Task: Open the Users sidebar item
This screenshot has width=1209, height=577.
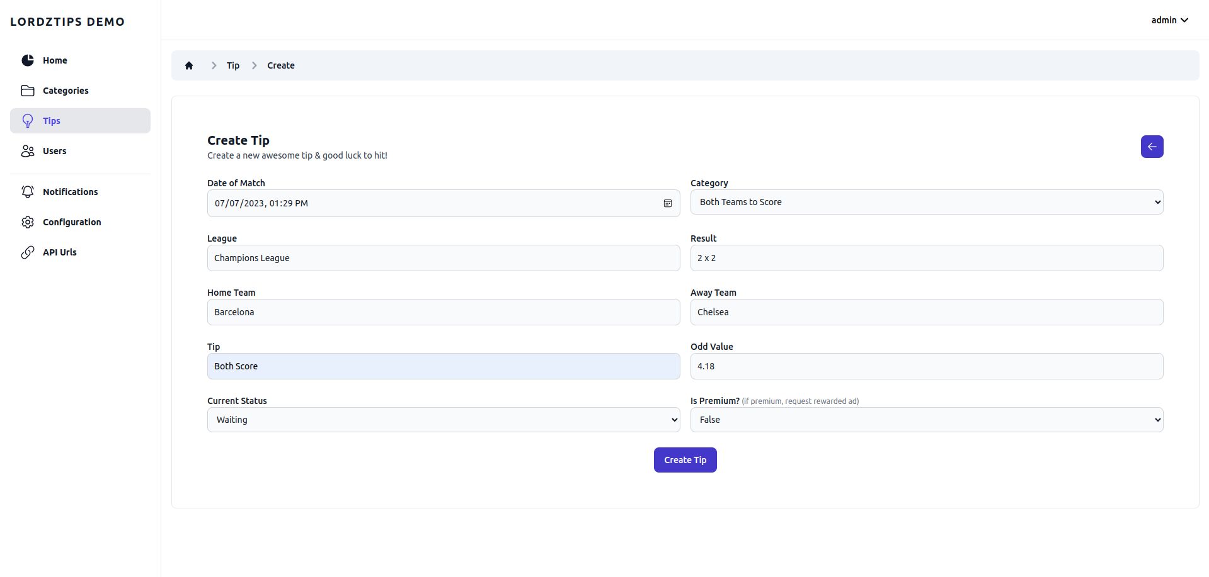Action: [x=55, y=151]
